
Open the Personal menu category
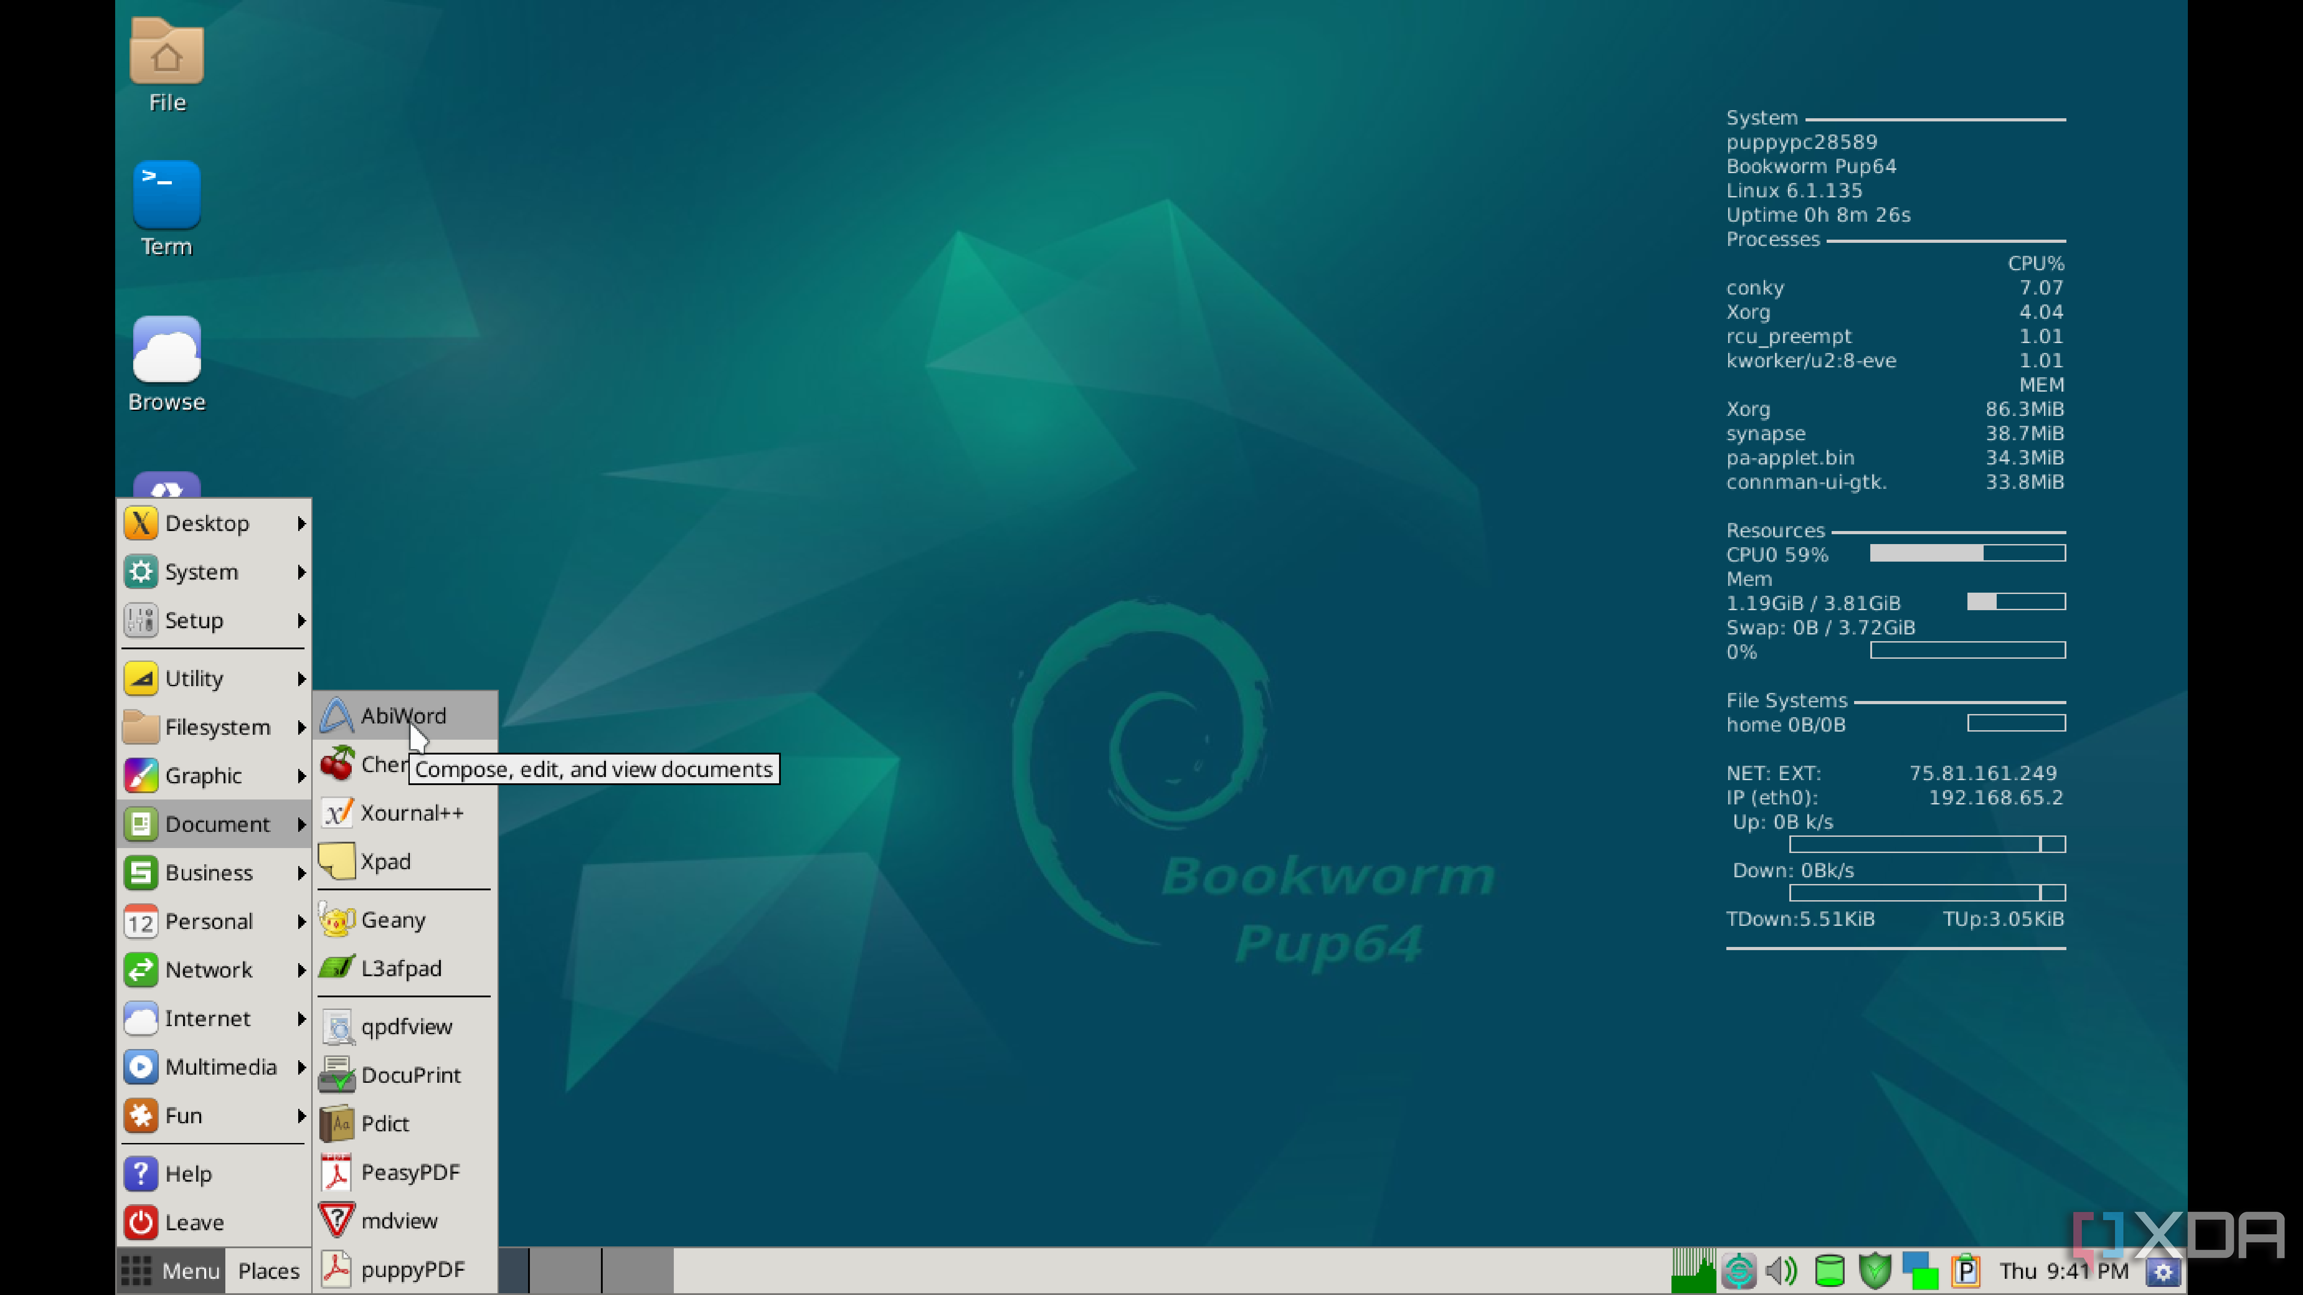tap(215, 920)
